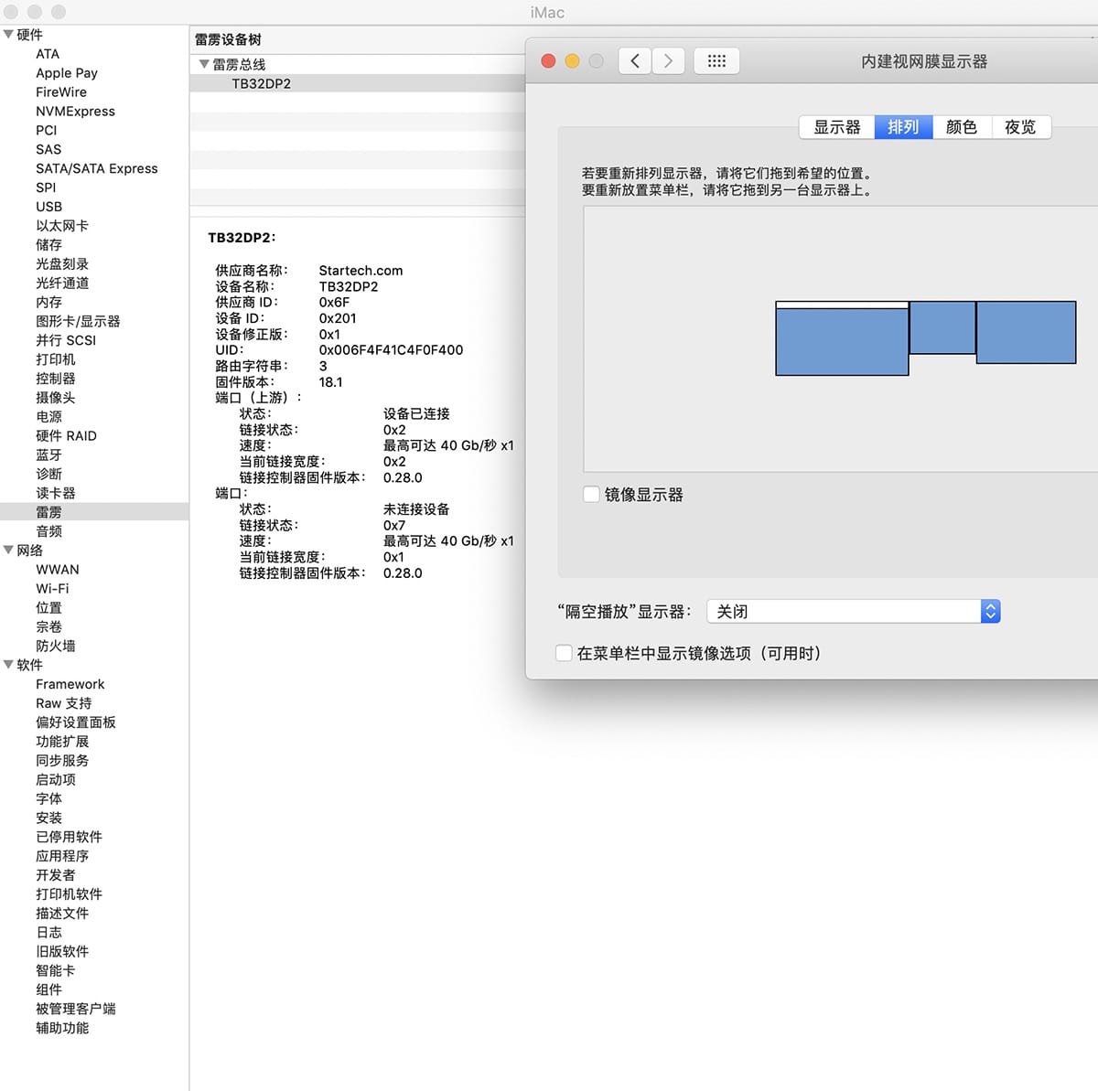1098x1091 pixels.
Task: Collapse the 软件 section
Action: 8,665
